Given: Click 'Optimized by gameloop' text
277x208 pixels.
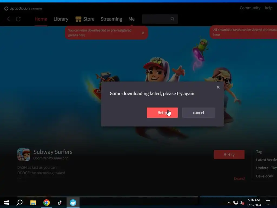Looking at the screenshot, I should [51, 158].
